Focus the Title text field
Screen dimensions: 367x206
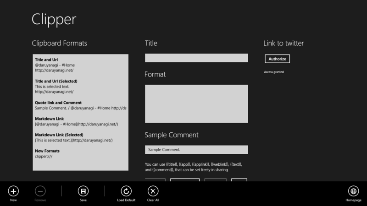[196, 58]
